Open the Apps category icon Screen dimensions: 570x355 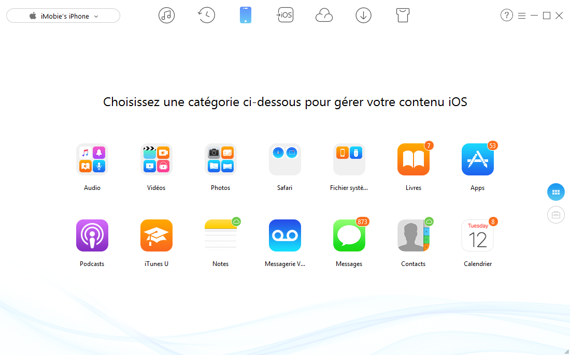click(478, 159)
